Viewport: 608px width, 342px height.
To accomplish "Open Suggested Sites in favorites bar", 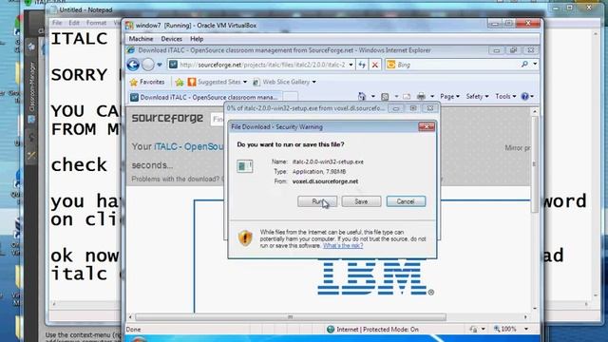I will [218, 83].
